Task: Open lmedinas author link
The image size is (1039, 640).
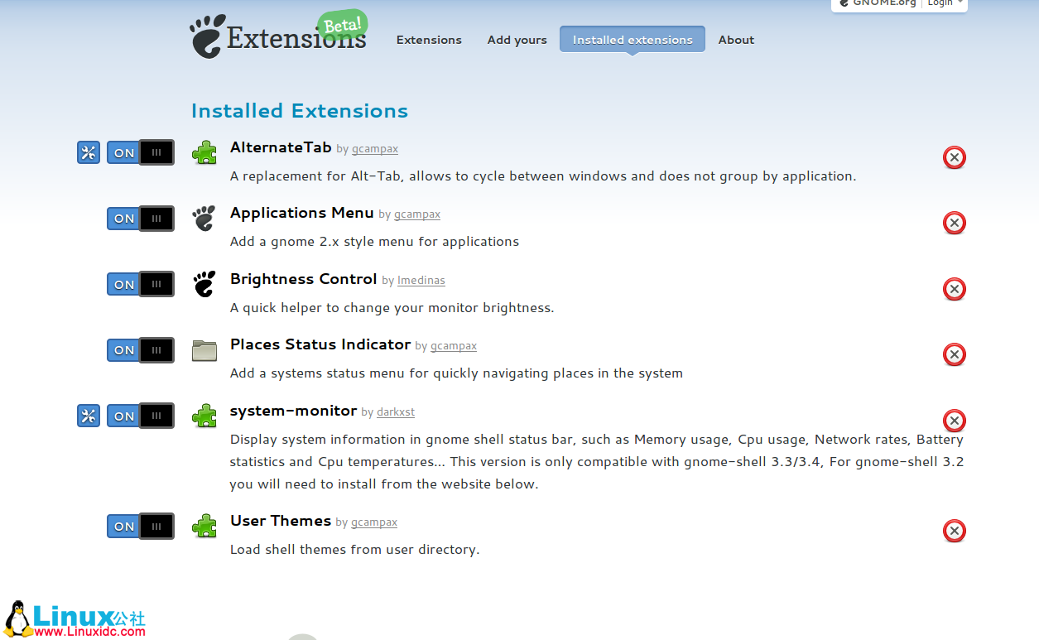Action: [421, 281]
